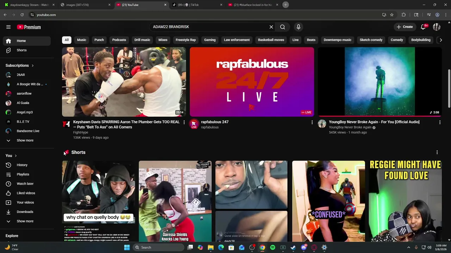This screenshot has width=451, height=253.
Task: Play Keyshawn Davis sparring video thumbnail
Action: [x=124, y=82]
